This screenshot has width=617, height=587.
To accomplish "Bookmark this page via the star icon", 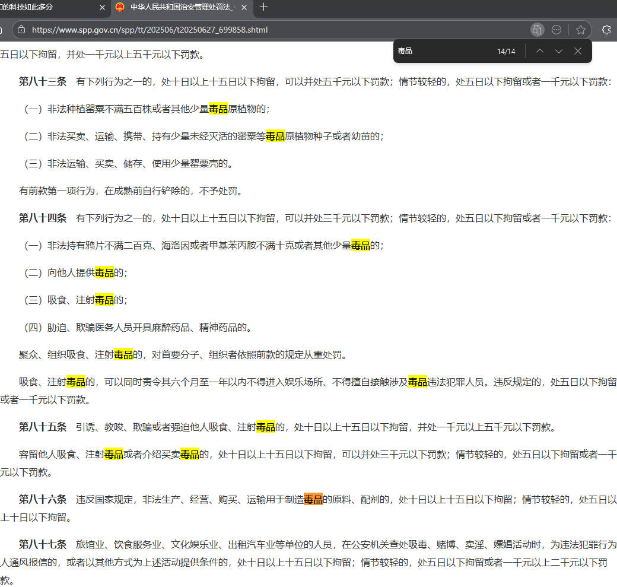I will pos(580,30).
